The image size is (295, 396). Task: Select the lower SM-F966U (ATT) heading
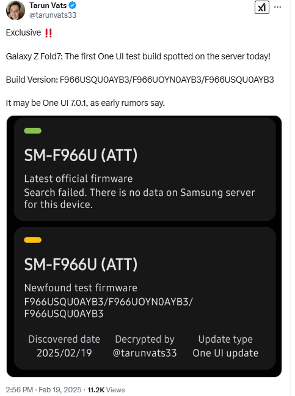pos(81,264)
